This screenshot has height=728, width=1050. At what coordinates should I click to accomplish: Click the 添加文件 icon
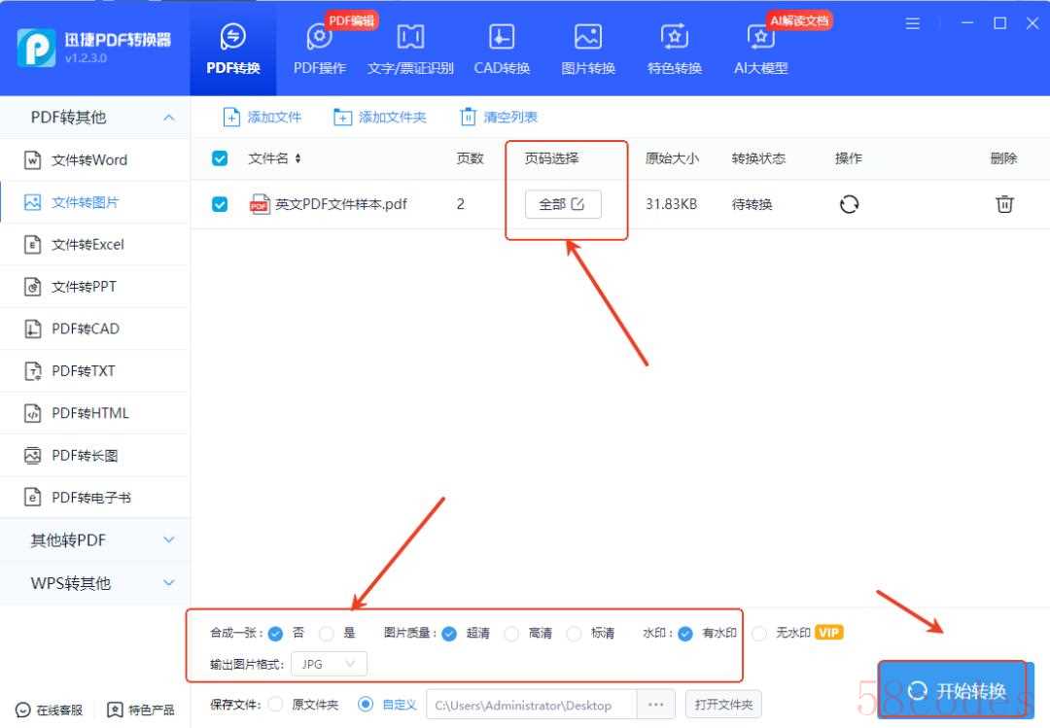click(x=231, y=118)
